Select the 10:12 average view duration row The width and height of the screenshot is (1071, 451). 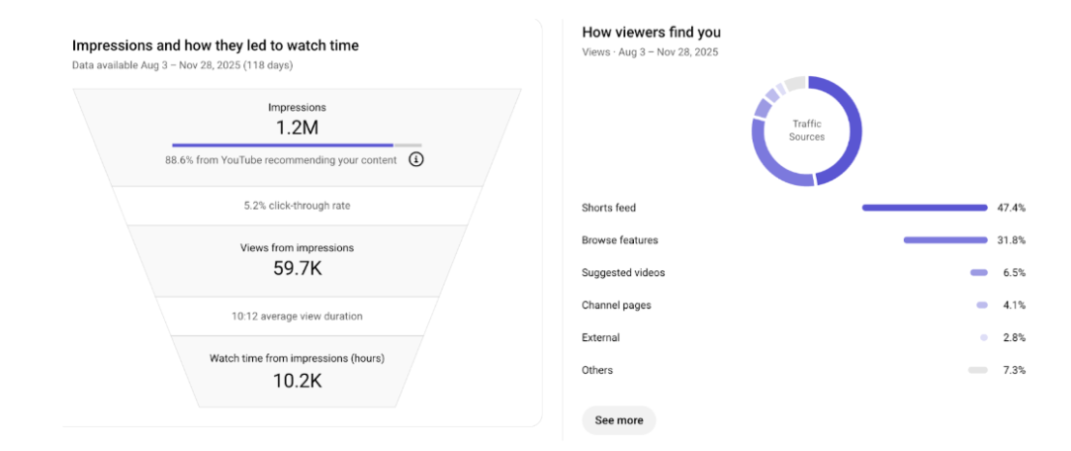point(297,316)
